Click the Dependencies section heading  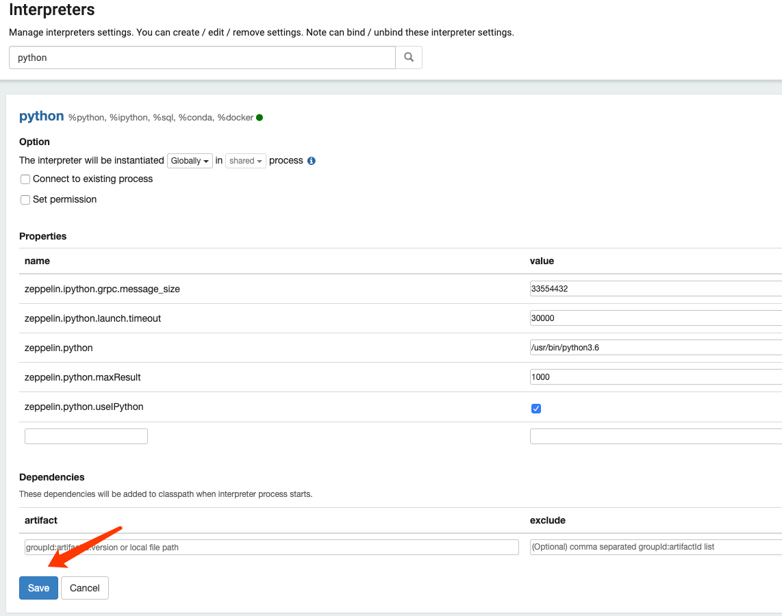52,477
